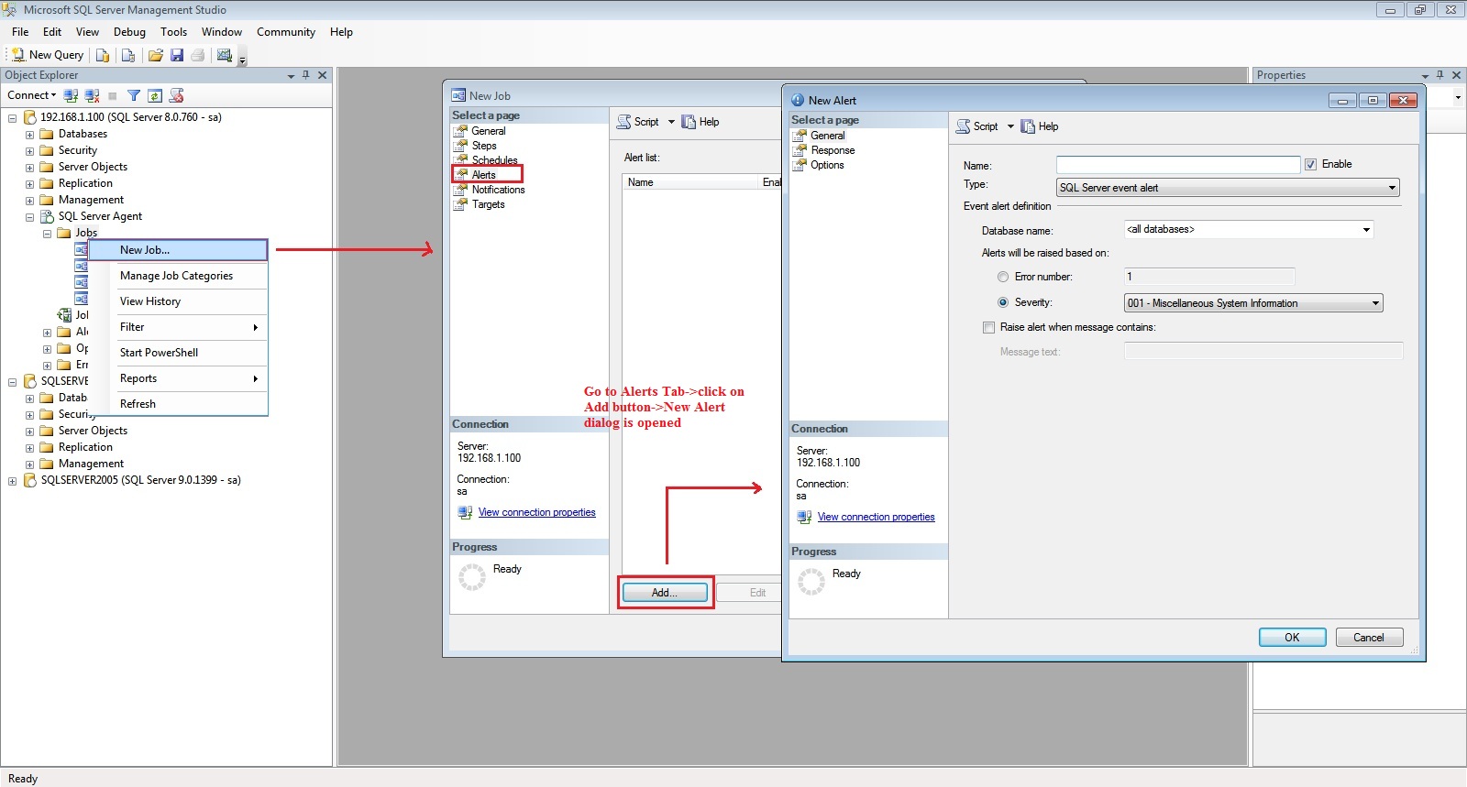The height and width of the screenshot is (787, 1467).
Task: Click the Stop icon in Object Explorer toolbar
Action: pyautogui.click(x=113, y=95)
